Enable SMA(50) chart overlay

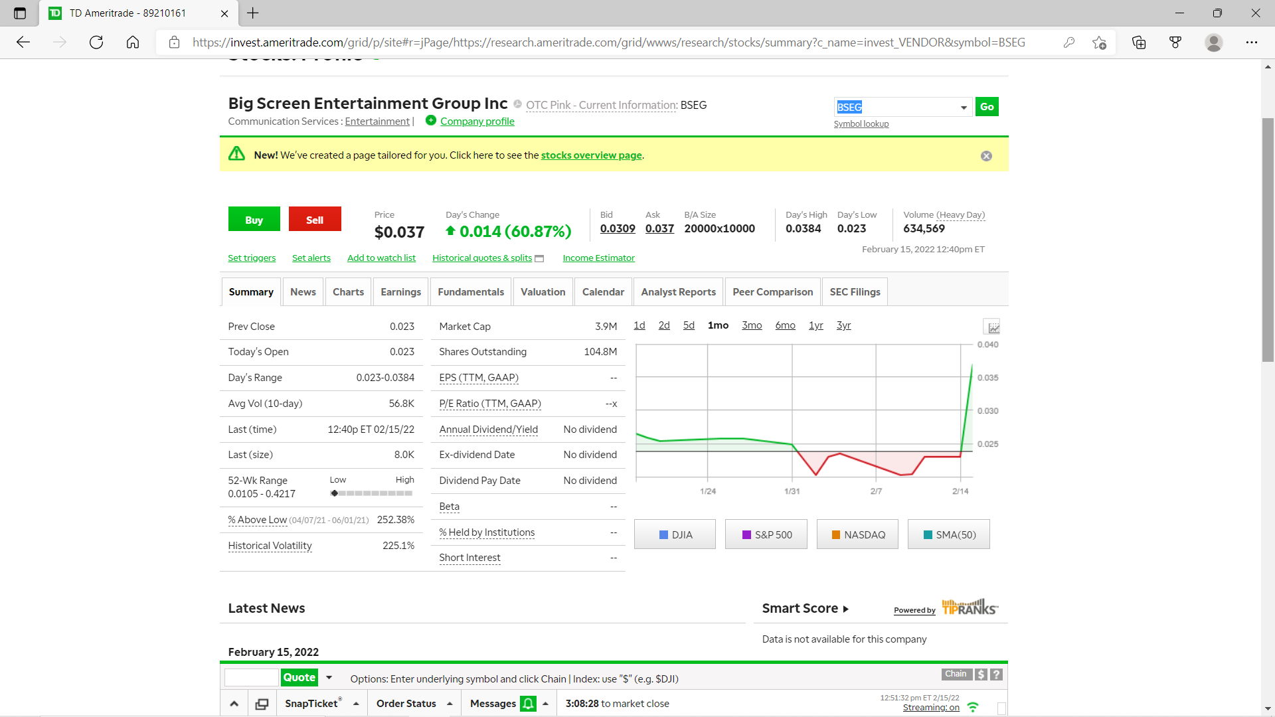click(948, 534)
